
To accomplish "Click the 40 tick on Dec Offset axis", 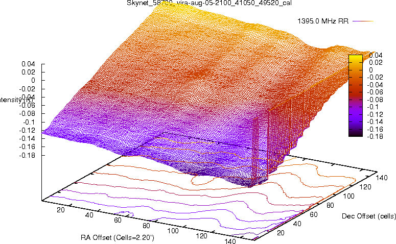I will [297, 224].
